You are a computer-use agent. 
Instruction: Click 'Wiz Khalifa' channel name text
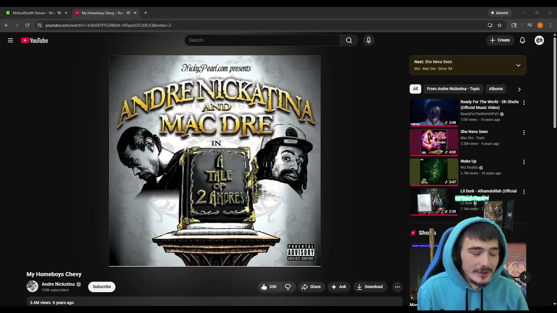469,167
